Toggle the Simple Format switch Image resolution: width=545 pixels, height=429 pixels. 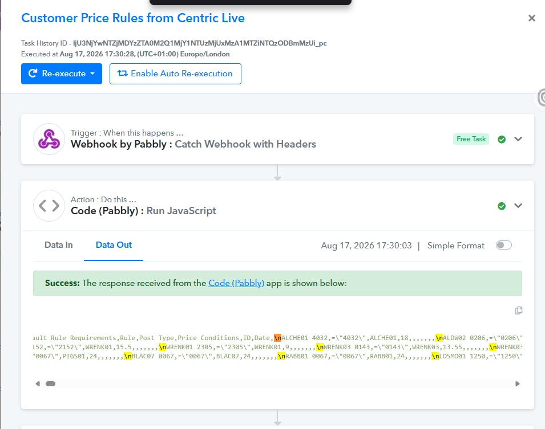point(504,245)
